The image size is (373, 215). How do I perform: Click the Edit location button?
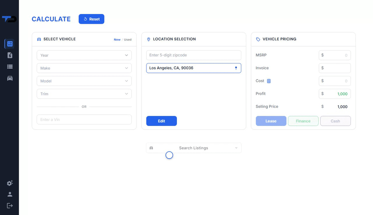[162, 121]
